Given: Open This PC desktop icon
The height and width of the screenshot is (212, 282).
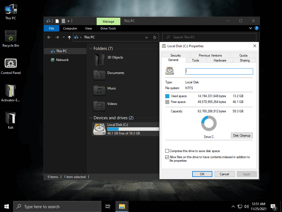Looking at the screenshot, I should 11,12.
